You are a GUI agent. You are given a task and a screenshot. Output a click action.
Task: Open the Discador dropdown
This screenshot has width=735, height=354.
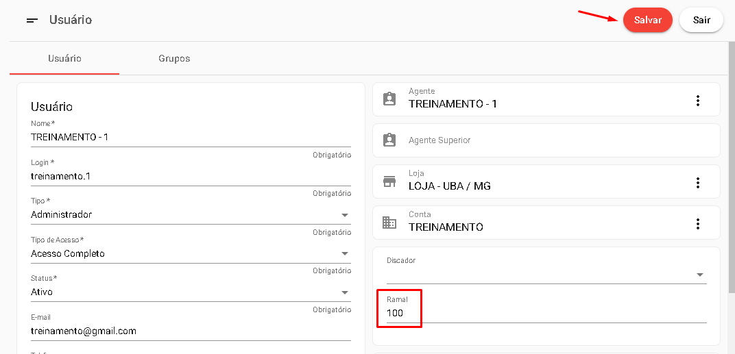click(546, 275)
